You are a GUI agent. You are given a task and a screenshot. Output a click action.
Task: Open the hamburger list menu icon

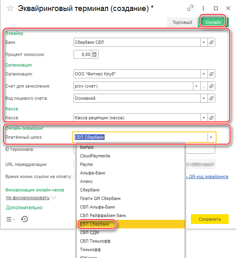11,219
